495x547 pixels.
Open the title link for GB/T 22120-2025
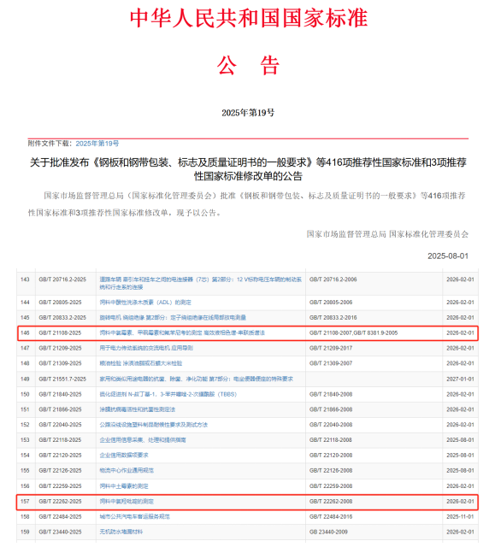[x=124, y=456]
